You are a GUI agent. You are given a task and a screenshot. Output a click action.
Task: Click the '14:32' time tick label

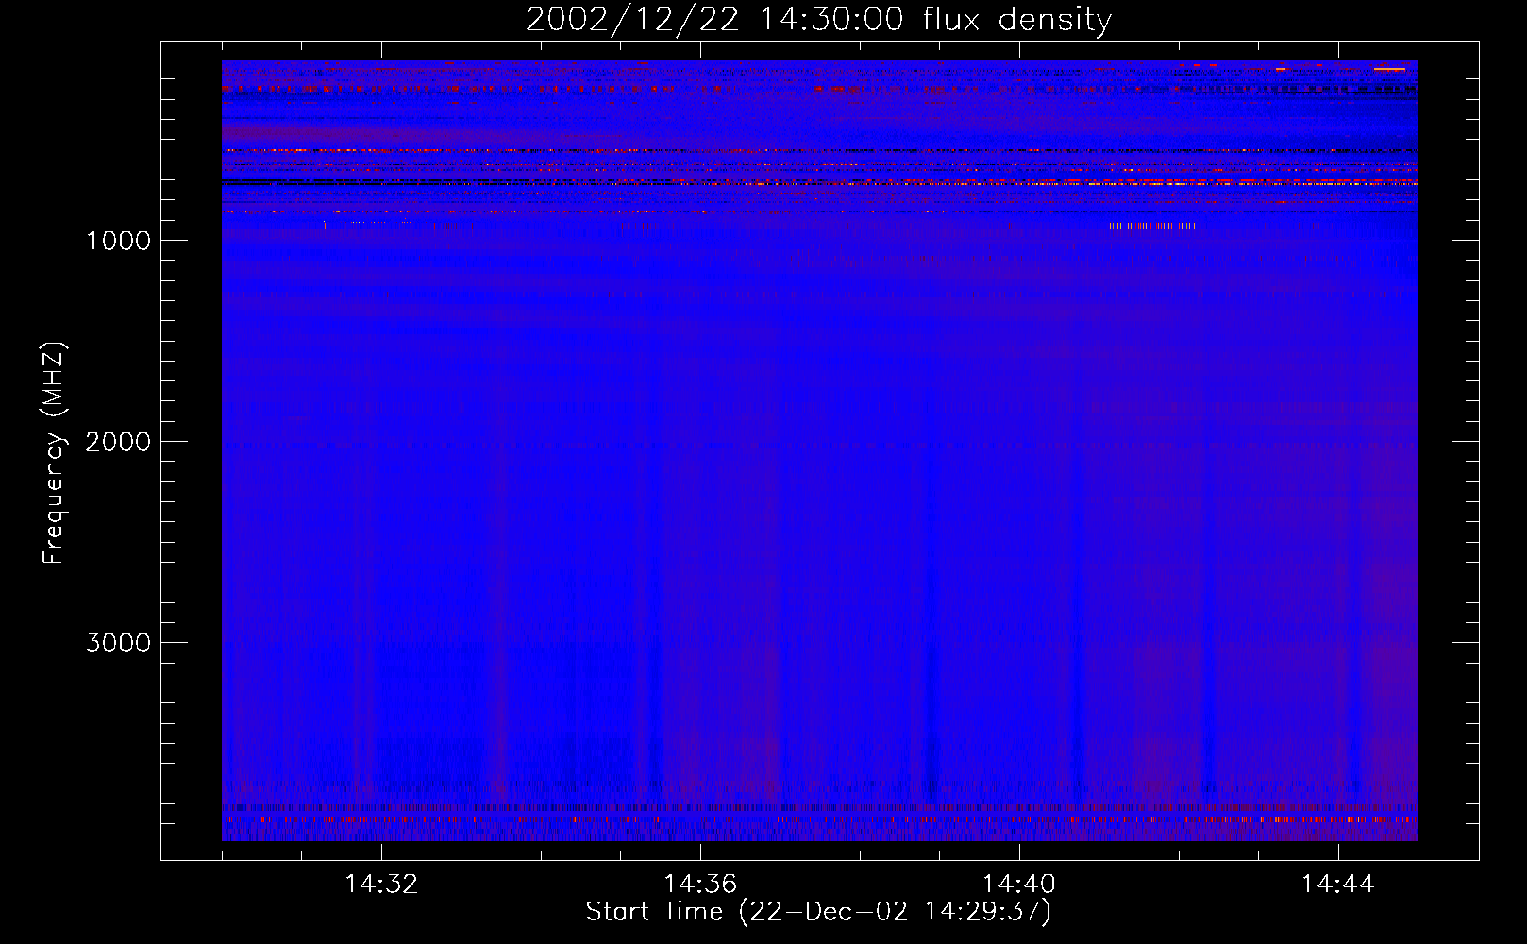click(x=381, y=885)
